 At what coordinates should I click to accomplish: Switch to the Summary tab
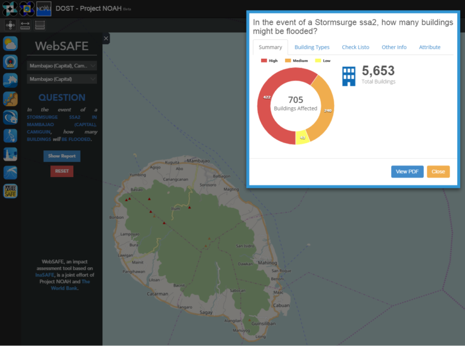tap(270, 47)
